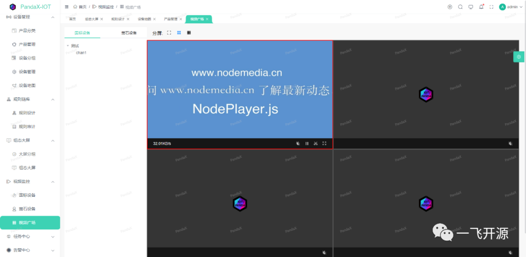Take a screenshot with the scissors icon
The height and width of the screenshot is (257, 526).
point(316,144)
